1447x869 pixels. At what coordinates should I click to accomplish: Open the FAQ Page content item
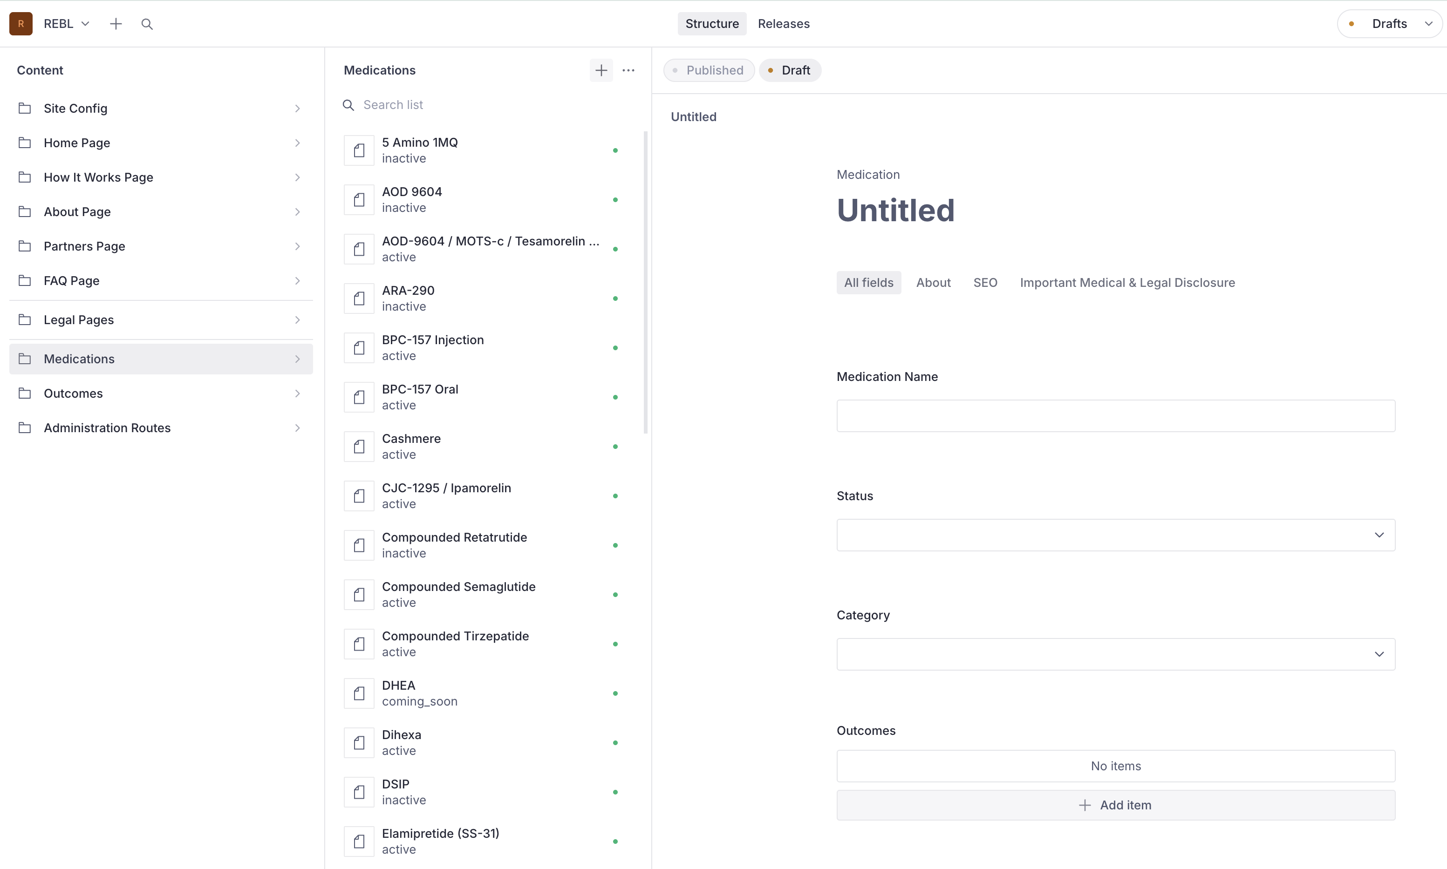161,280
